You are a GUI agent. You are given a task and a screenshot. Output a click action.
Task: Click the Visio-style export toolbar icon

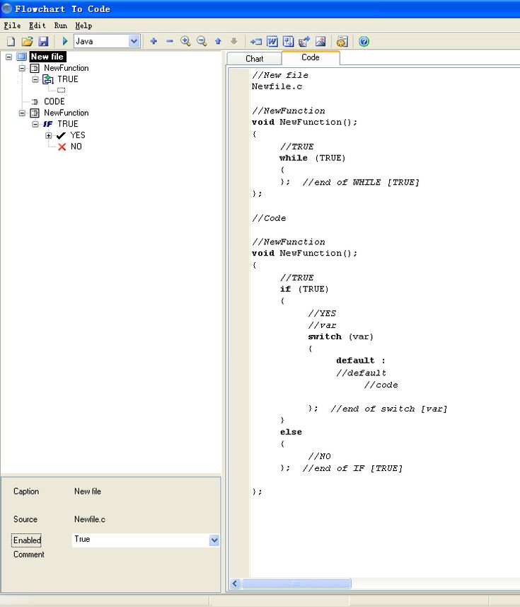[x=288, y=41]
